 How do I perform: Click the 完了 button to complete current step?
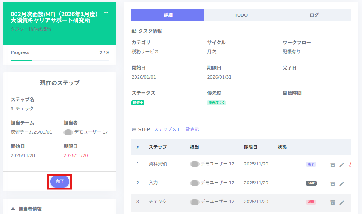click(60, 182)
